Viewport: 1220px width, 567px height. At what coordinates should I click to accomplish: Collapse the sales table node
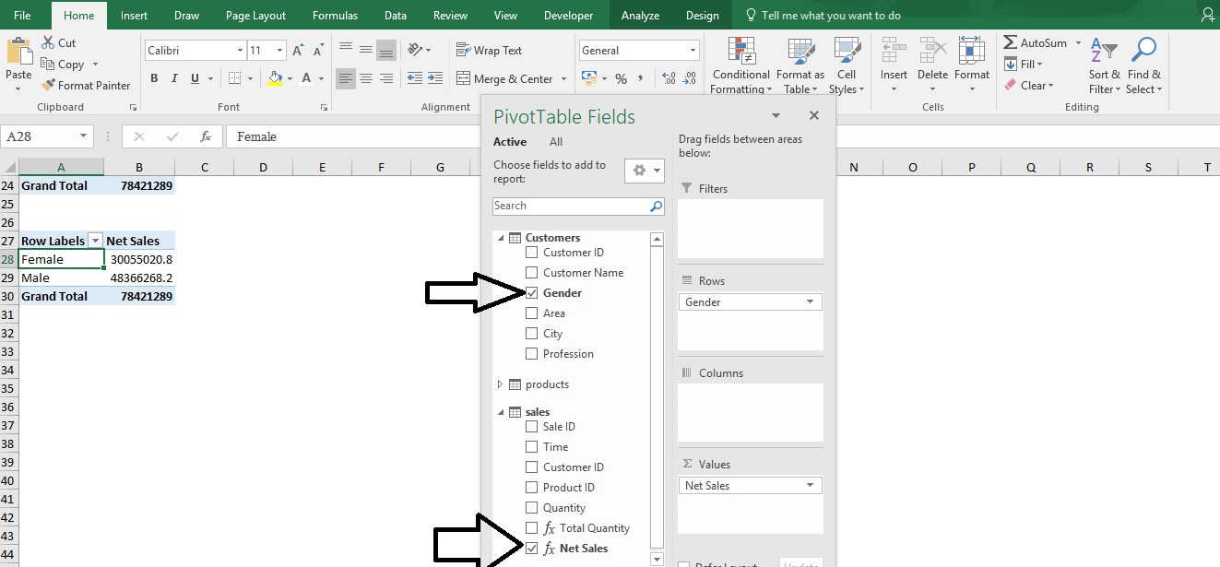501,411
